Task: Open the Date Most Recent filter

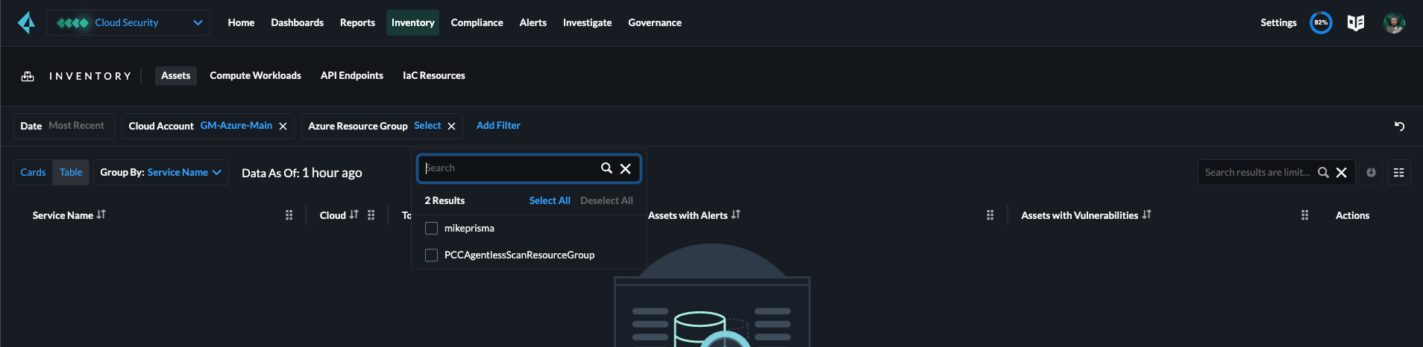Action: (x=63, y=127)
